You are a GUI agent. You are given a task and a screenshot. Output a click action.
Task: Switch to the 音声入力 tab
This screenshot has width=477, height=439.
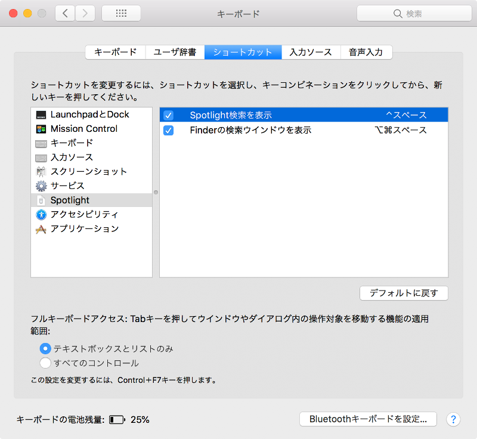pyautogui.click(x=366, y=52)
